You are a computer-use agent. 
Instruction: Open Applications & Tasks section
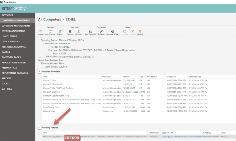click(x=18, y=62)
